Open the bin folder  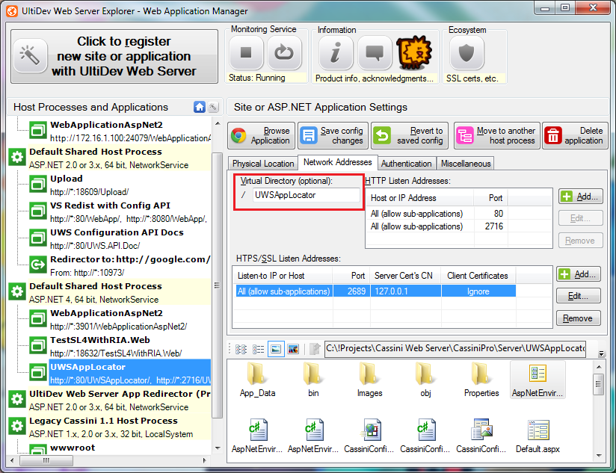(313, 380)
